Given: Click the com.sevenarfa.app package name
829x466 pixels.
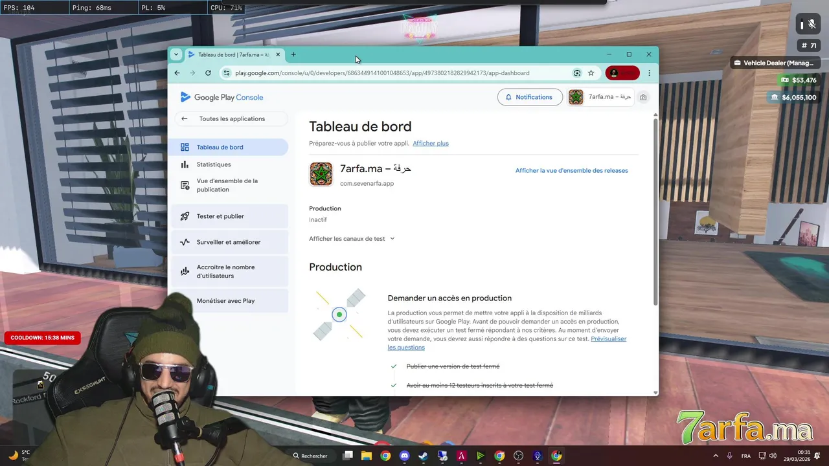Looking at the screenshot, I should 367,183.
